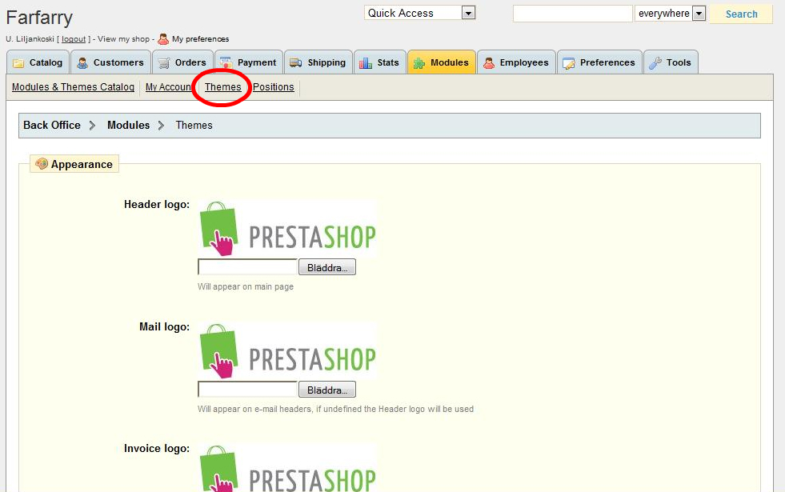785x492 pixels.
Task: View the Stats tab
Action: (380, 62)
